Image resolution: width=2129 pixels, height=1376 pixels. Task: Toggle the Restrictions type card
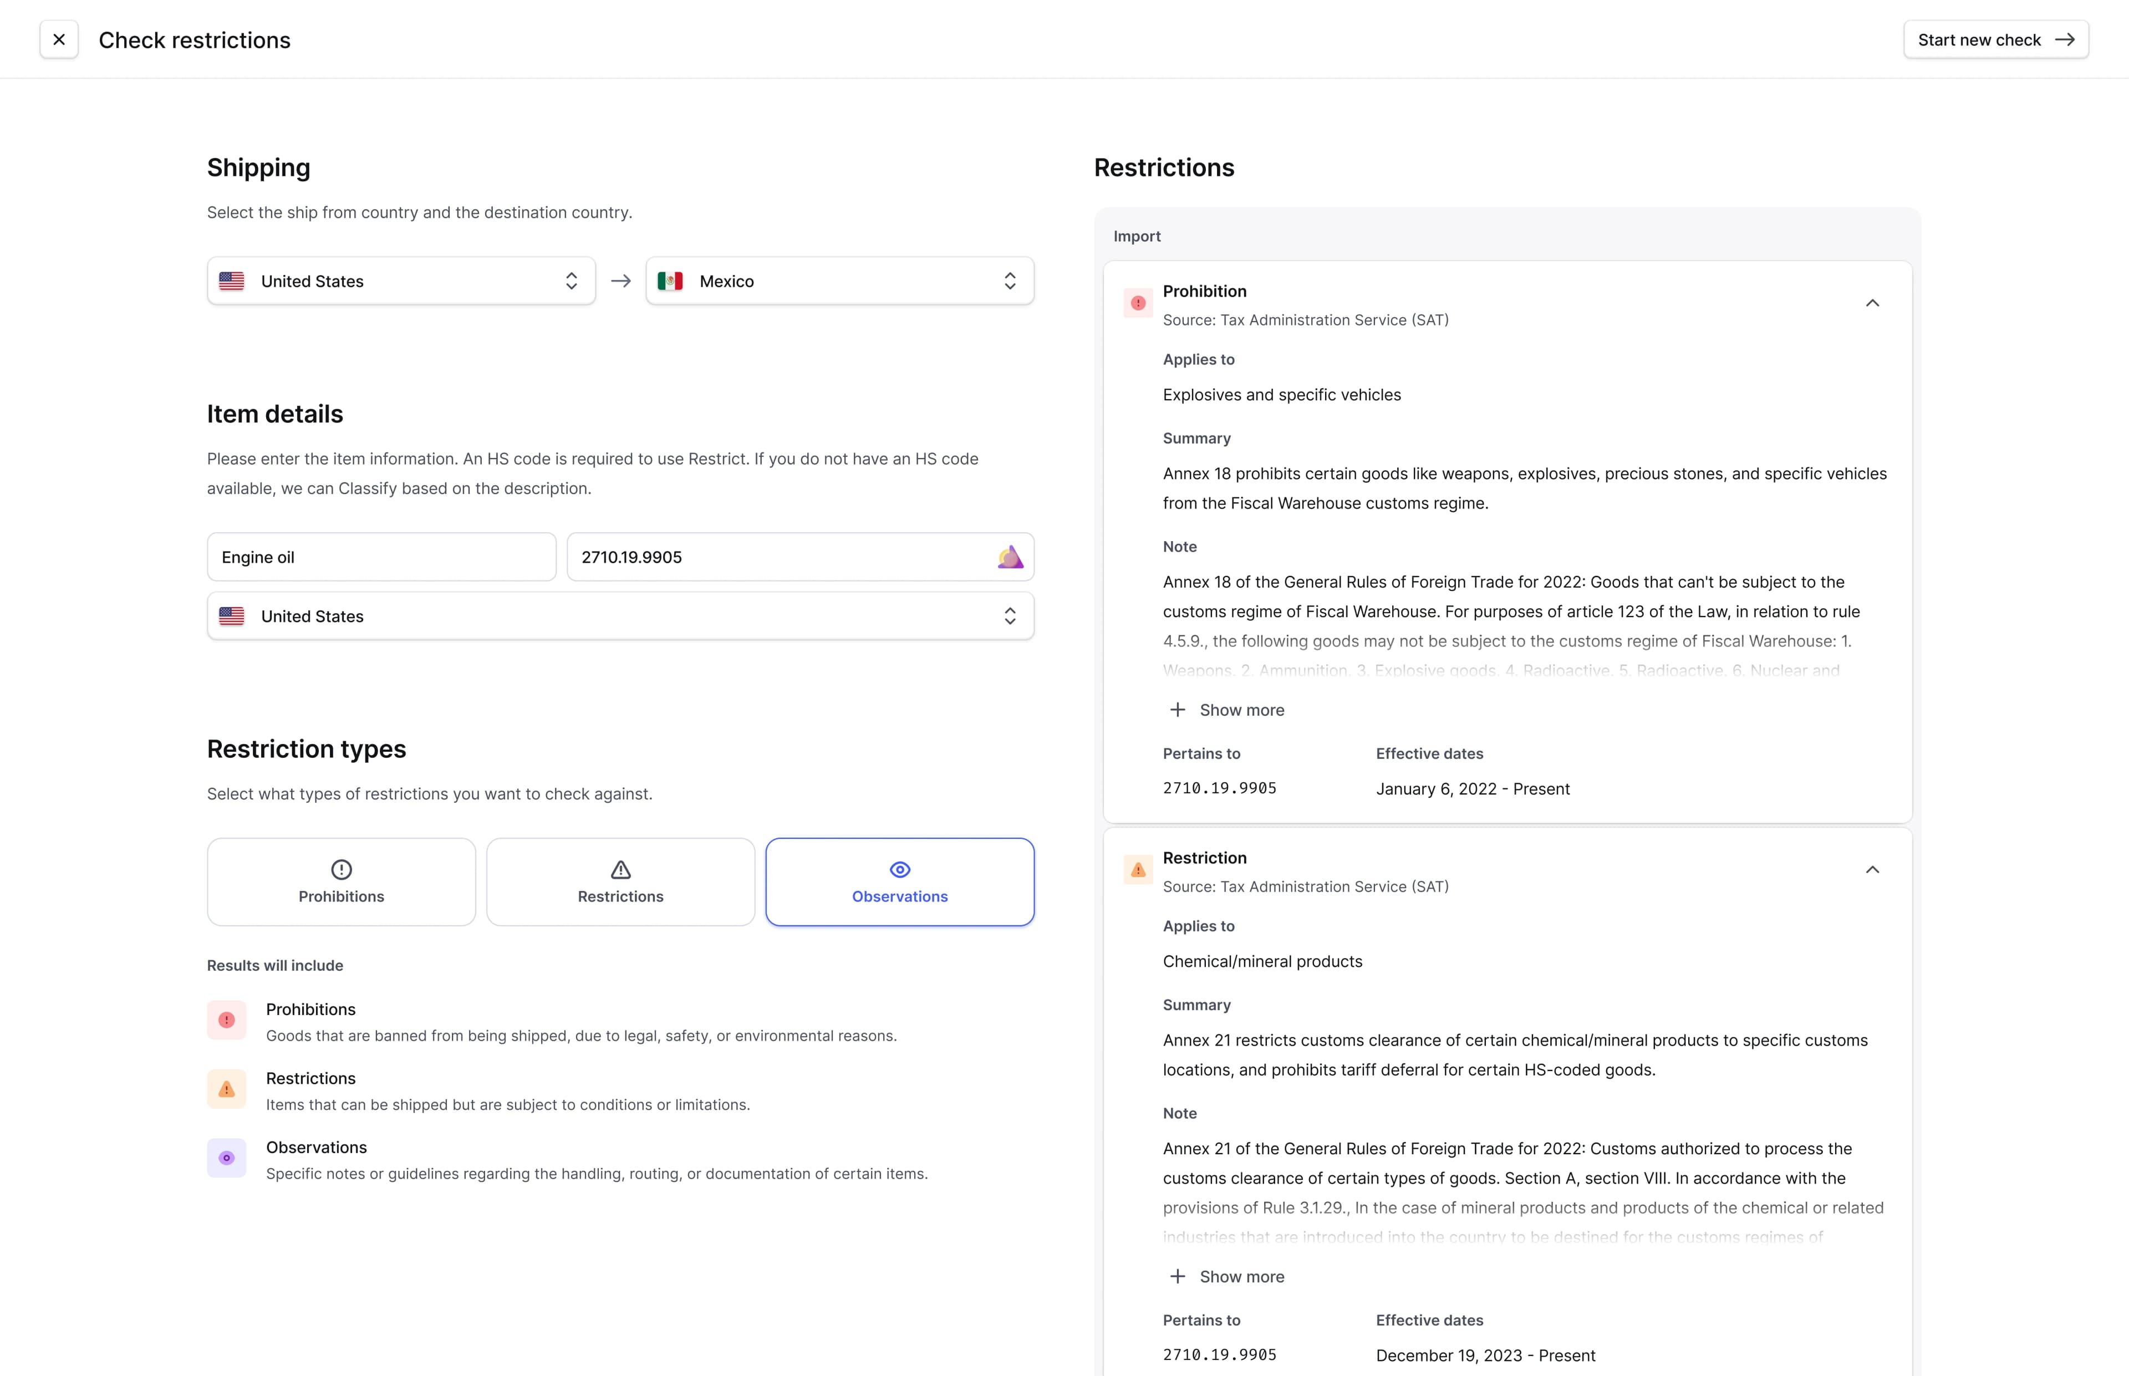[x=620, y=882]
